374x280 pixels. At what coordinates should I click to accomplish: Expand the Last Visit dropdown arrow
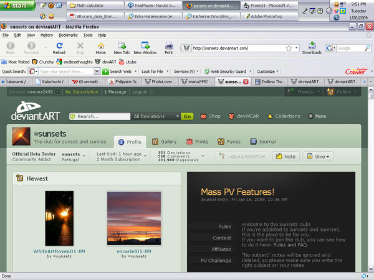pos(145,156)
